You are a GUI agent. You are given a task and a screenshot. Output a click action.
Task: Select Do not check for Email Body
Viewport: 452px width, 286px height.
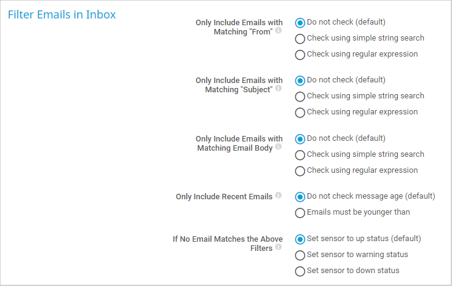[x=300, y=139]
